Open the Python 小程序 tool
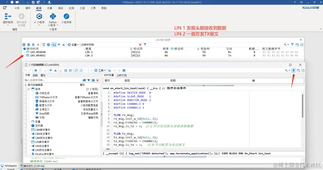Image resolution: width=323 pixels, height=170 pixels. [x=53, y=19]
